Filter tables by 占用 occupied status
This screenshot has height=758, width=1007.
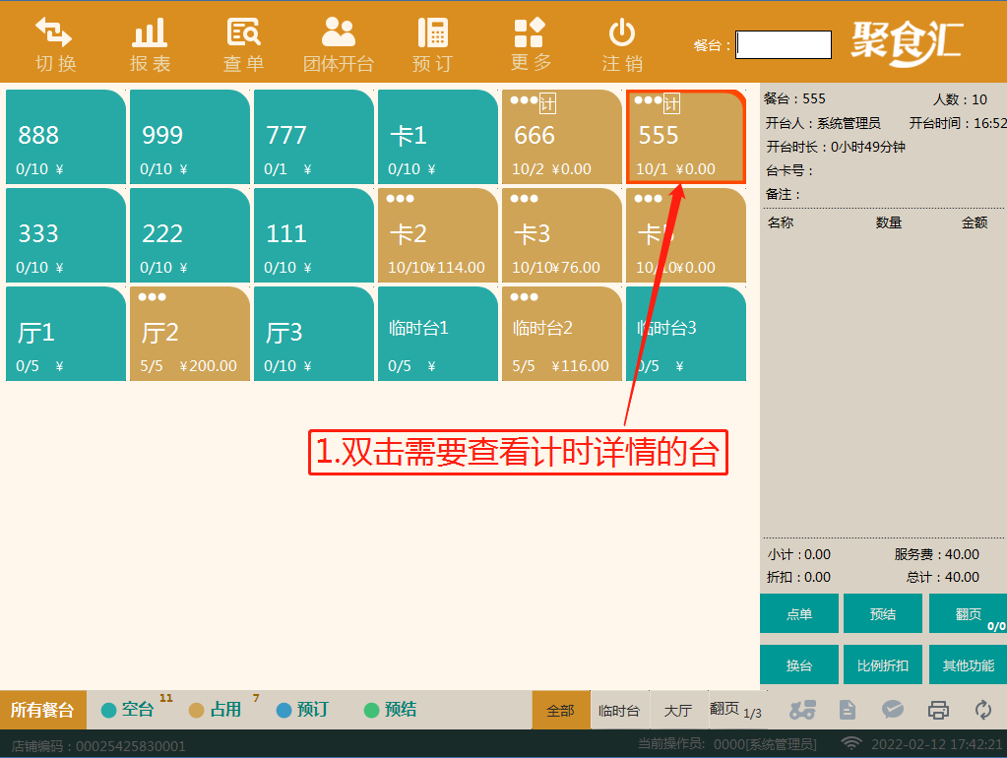[x=216, y=709]
